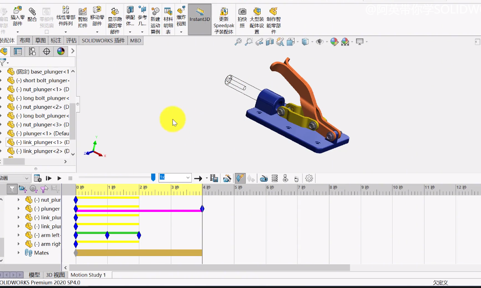The image size is (481, 288).
Task: Open the SOLIDWORKS 插件 tab
Action: [103, 40]
